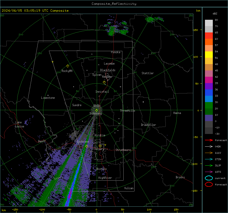Click the yellow diamond marker by RockyMH
Viewport: 228px width, 213px height.
(x=68, y=66)
